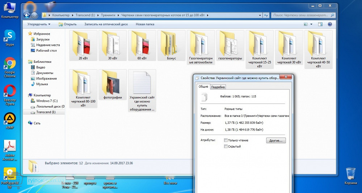Open the Skype desktop shortcut

[x=9, y=36]
